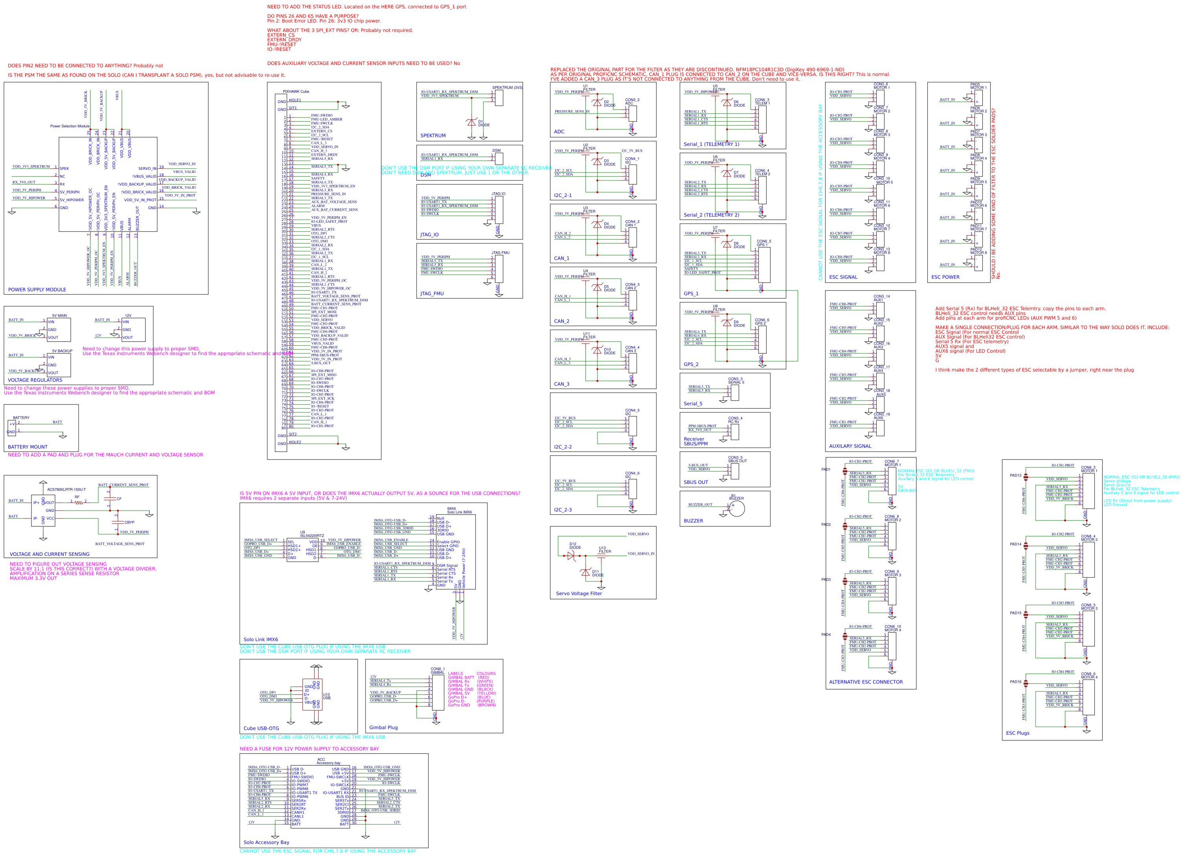Select the SBUS OUT block label
1188x858 pixels.
click(x=696, y=482)
